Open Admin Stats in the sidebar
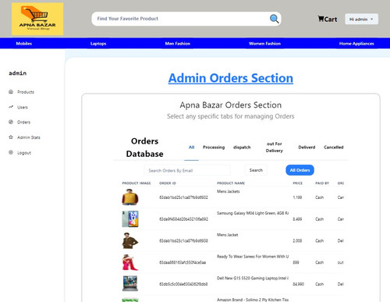Viewport: 390px width, 302px height. coord(29,137)
